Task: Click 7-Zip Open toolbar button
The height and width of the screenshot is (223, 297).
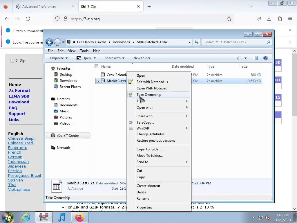Action: tap(84, 58)
